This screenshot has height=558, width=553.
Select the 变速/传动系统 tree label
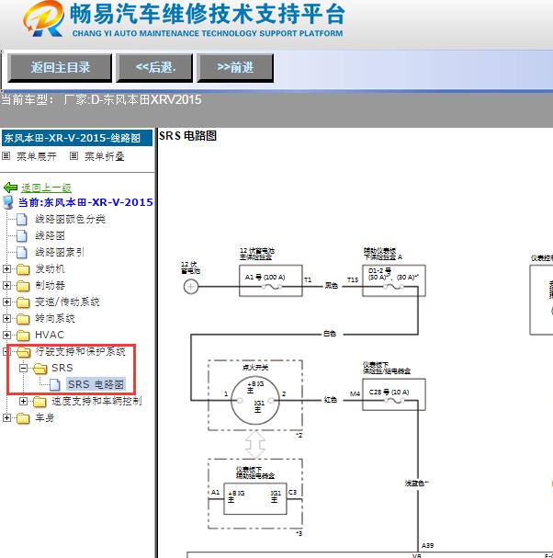(x=67, y=302)
